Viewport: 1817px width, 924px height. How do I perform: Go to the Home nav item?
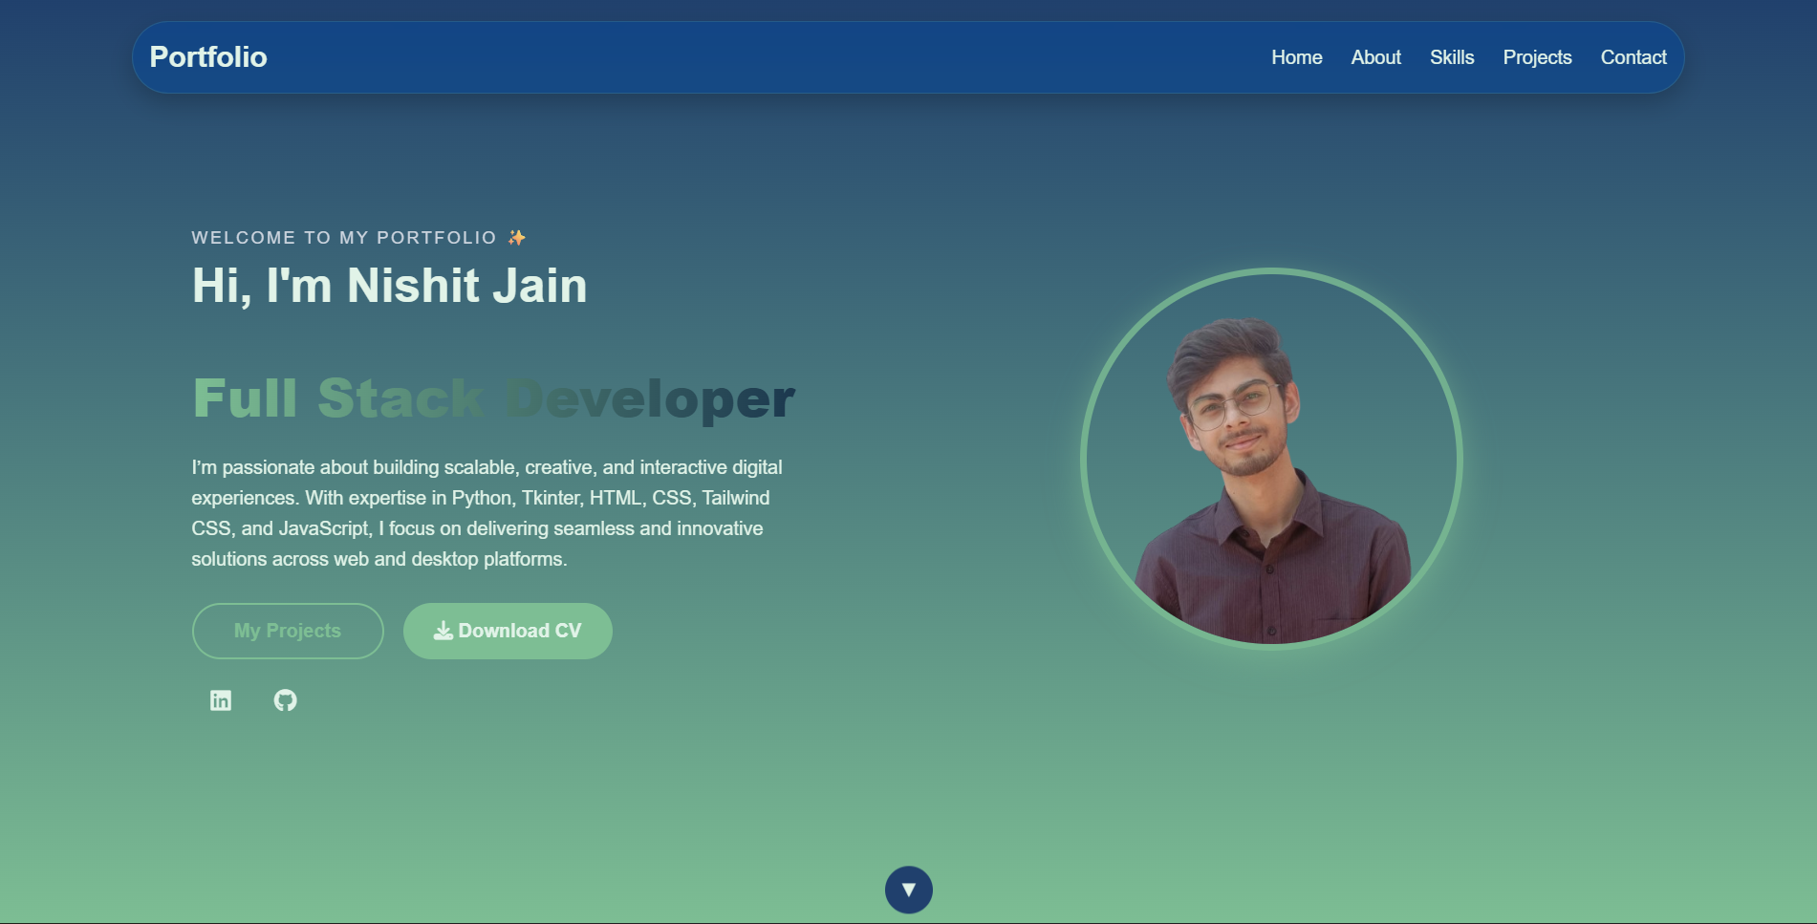coord(1296,57)
